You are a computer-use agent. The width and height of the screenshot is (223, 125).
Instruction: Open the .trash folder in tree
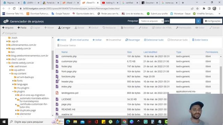click(x=13, y=38)
